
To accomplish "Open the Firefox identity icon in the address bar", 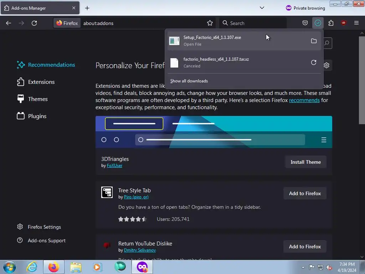I will click(x=67, y=23).
